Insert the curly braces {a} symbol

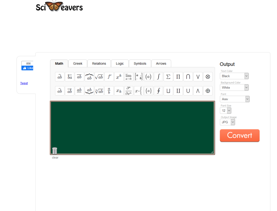pos(149,91)
